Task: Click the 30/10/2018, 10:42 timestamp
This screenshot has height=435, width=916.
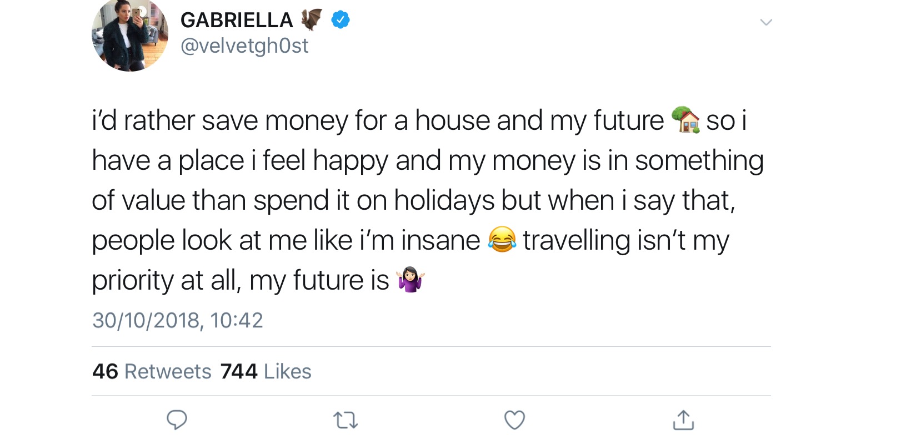Action: pos(178,320)
